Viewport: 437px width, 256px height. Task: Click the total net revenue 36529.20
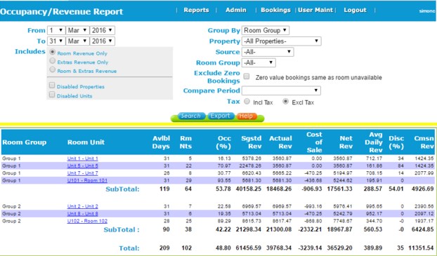point(340,248)
